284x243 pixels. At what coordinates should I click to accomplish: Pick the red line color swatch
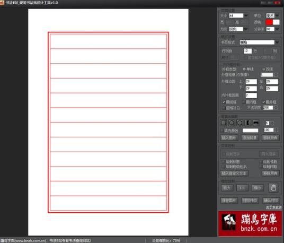click(x=269, y=22)
